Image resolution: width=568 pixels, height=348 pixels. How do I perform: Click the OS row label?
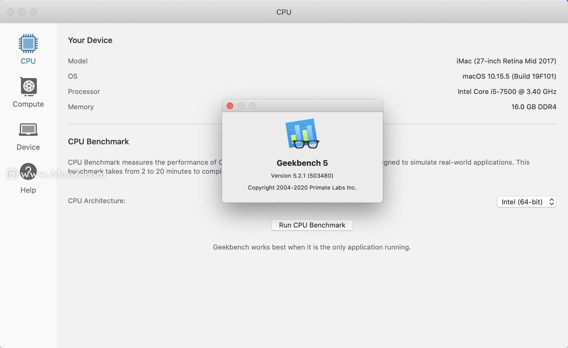(73, 76)
